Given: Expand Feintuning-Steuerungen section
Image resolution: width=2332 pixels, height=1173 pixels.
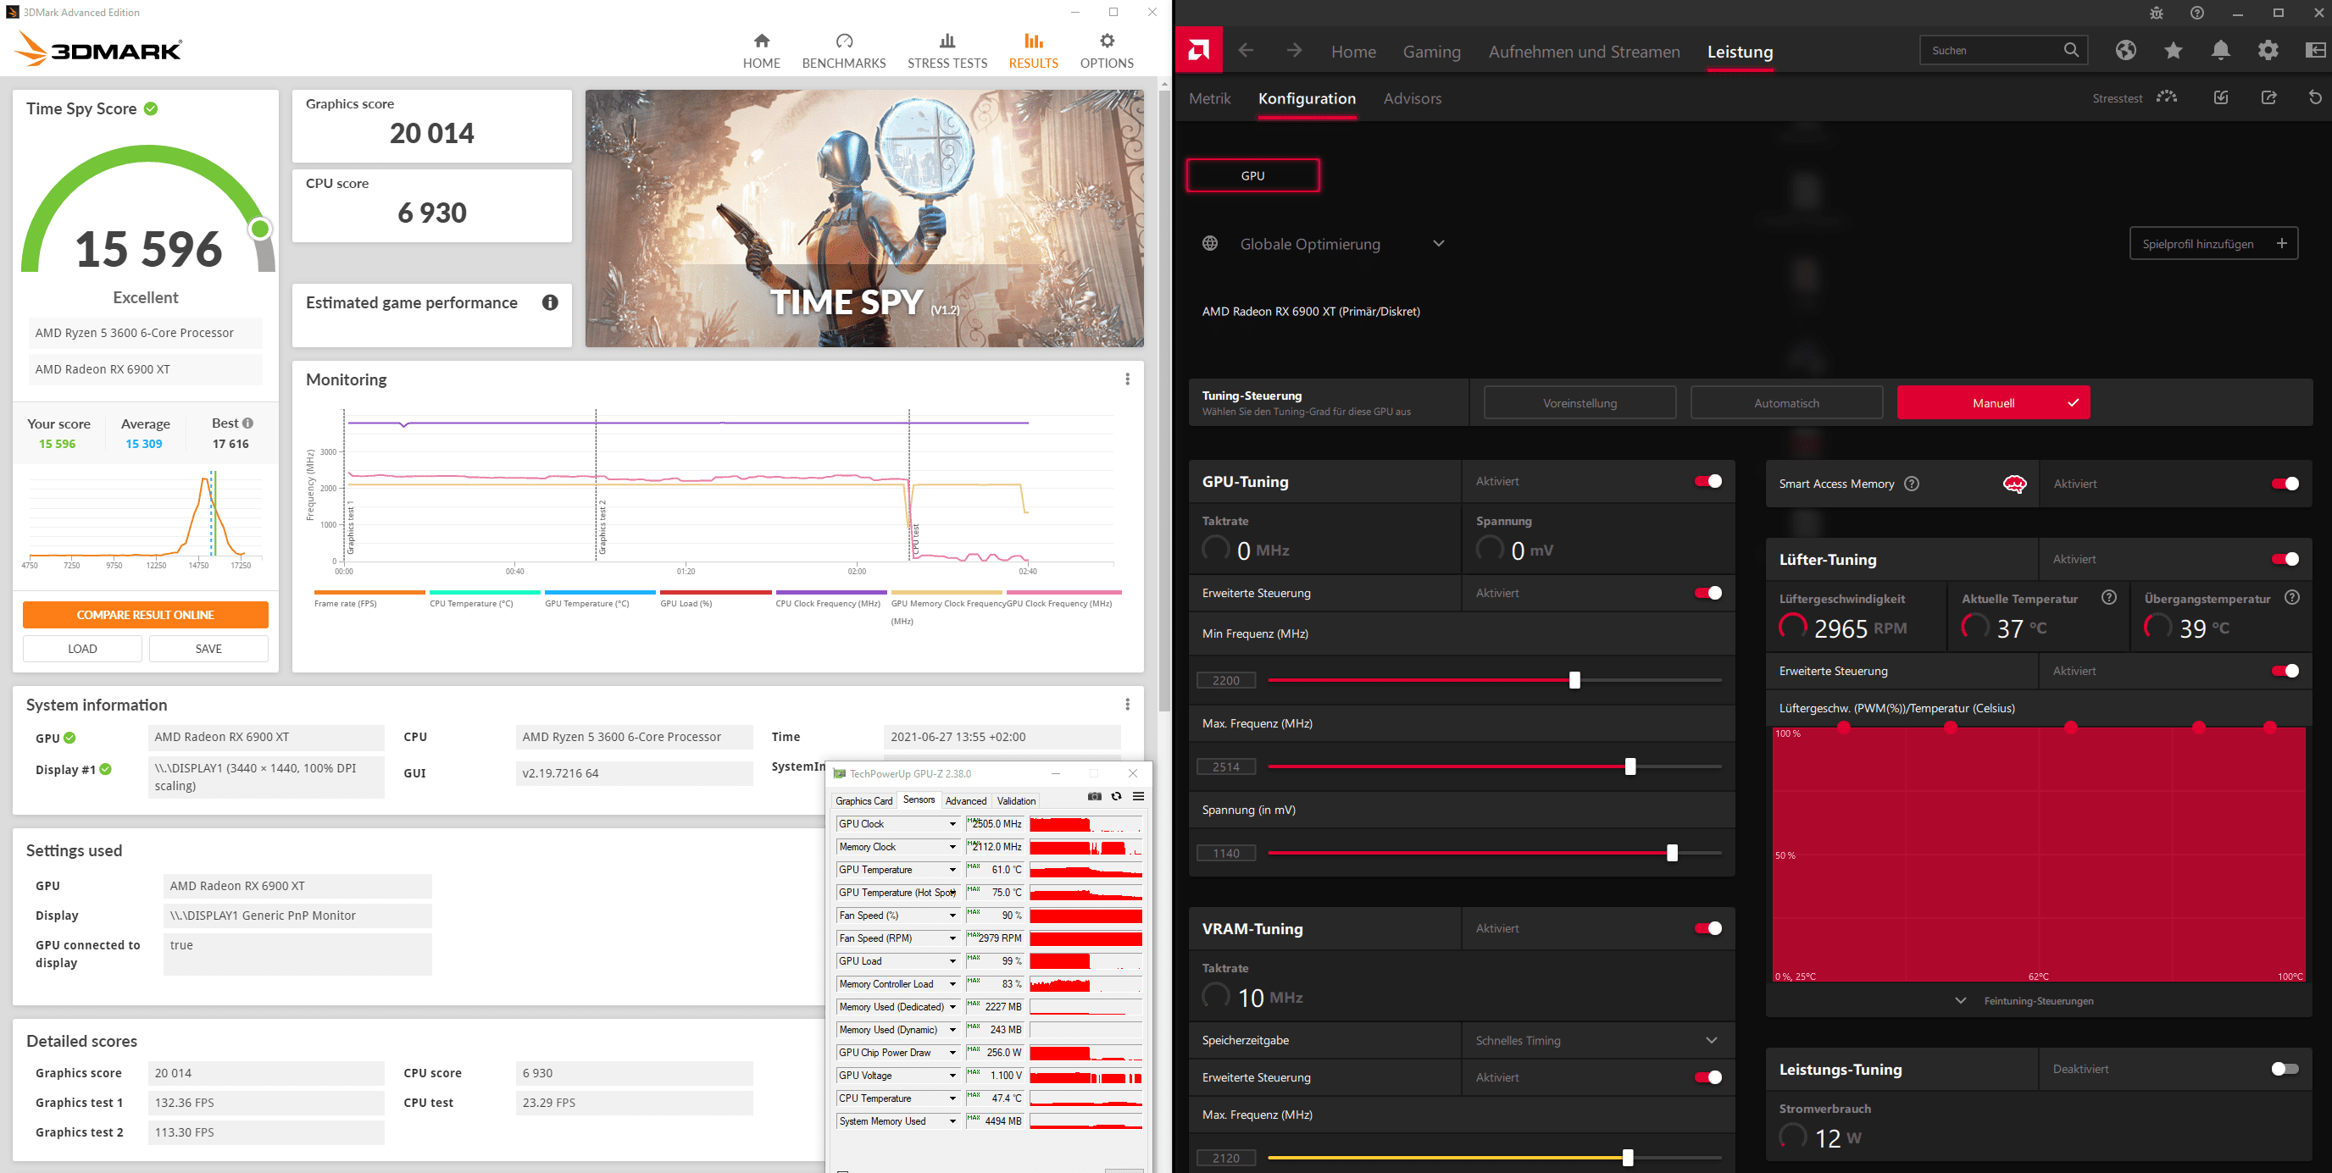Looking at the screenshot, I should click(2025, 1001).
